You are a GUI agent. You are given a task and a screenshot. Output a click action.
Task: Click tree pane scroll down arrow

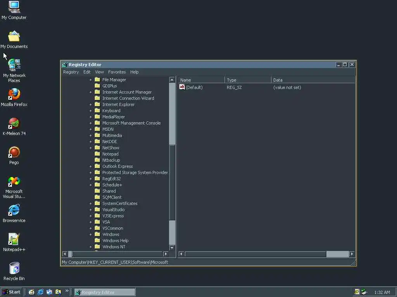point(172,248)
